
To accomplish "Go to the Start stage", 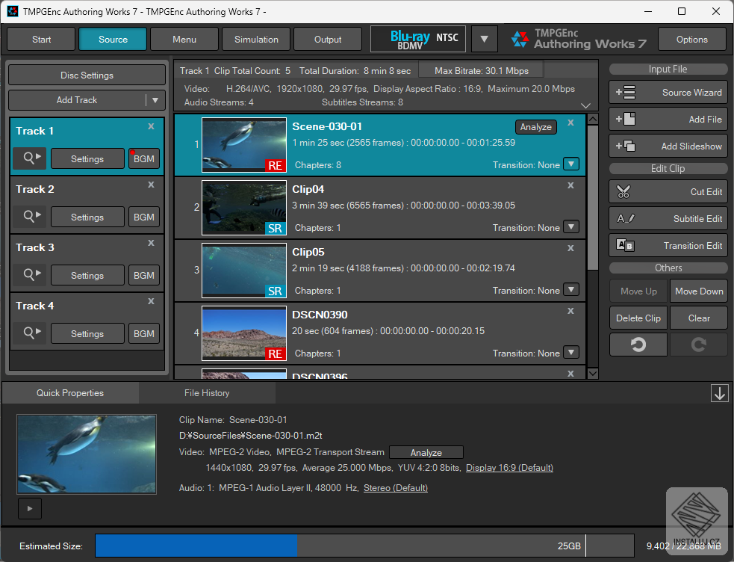I will click(41, 39).
